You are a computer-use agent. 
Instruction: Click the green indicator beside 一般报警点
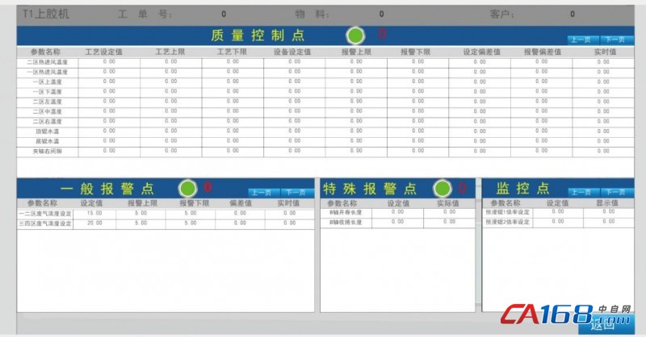click(x=187, y=188)
